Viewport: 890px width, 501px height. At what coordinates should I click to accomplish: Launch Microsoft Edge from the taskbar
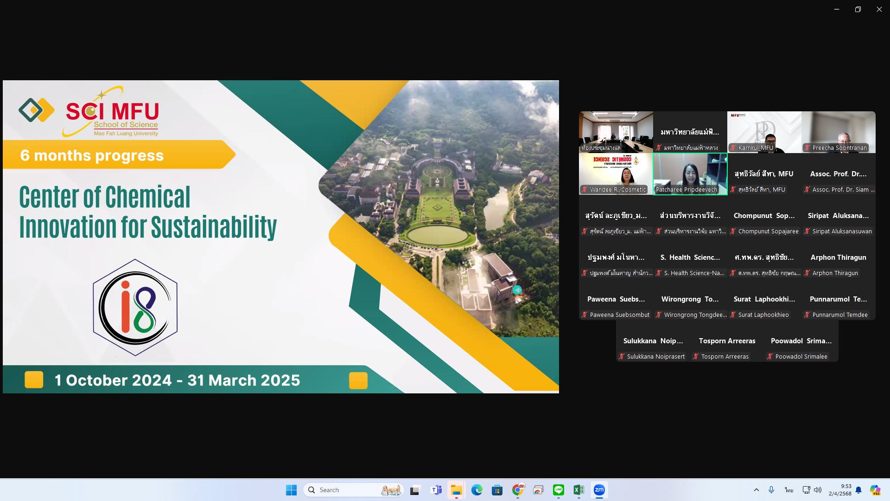click(x=477, y=490)
